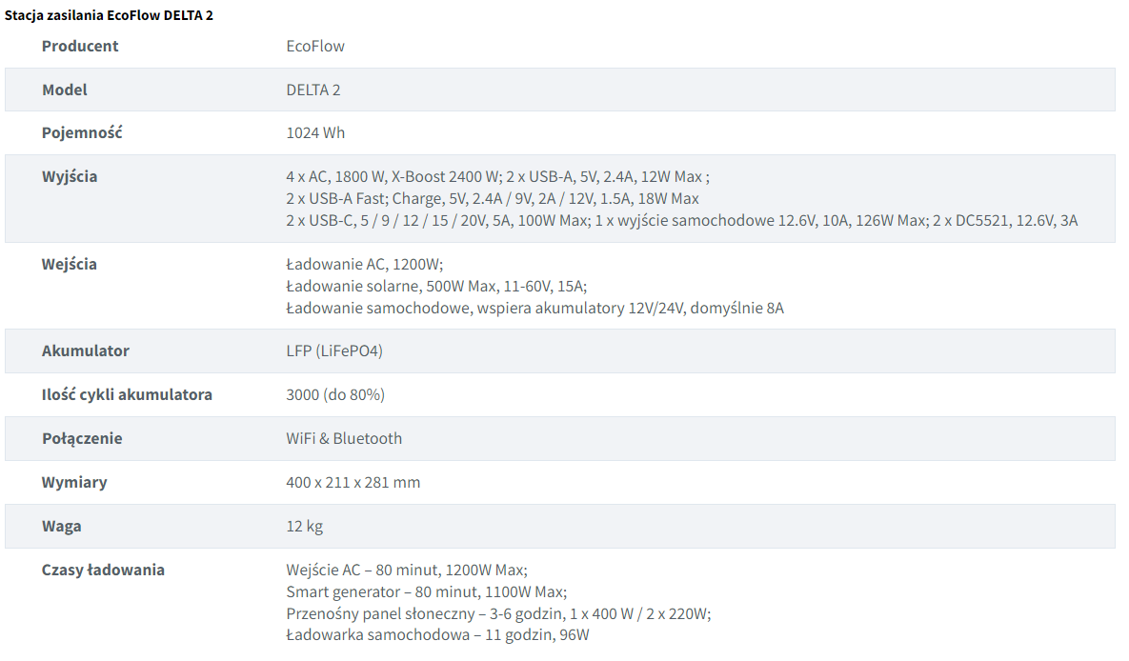Screen dimensions: 1129x661
Task: Click the DELTA 2 model value
Action: 313,90
